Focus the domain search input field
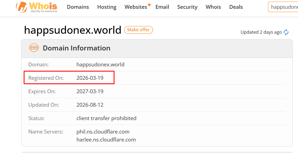This screenshot has width=298, height=153. [283, 7]
